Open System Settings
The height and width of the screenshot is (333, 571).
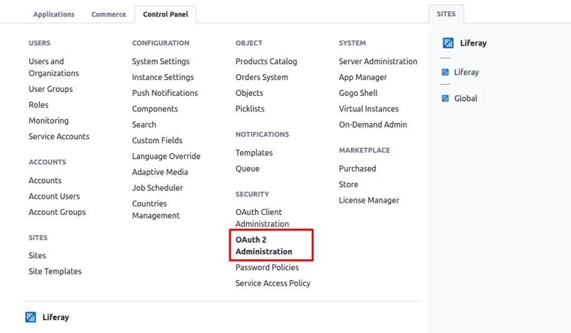pyautogui.click(x=161, y=61)
